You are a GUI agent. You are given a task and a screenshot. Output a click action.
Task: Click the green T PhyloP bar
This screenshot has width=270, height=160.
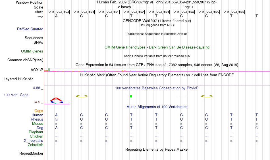[x=131, y=96]
